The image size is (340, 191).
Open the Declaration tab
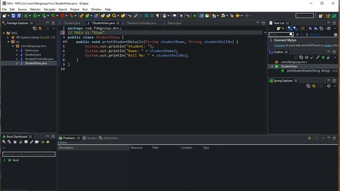point(109,138)
